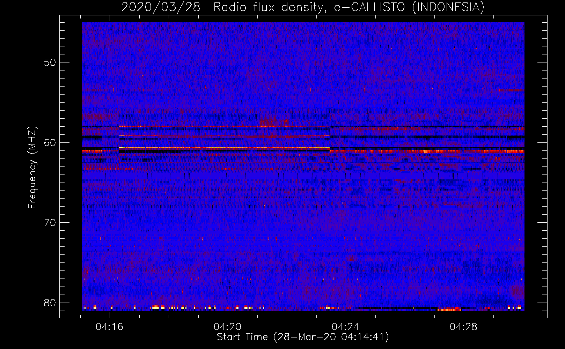Select the "Frequency (MHZ)" y-axis label
This screenshot has width=565, height=349.
32,168
